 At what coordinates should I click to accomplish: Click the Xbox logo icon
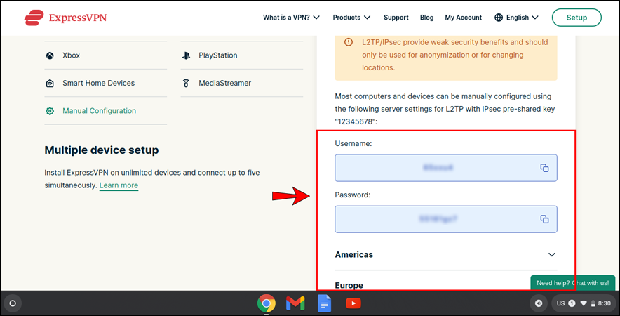click(50, 55)
